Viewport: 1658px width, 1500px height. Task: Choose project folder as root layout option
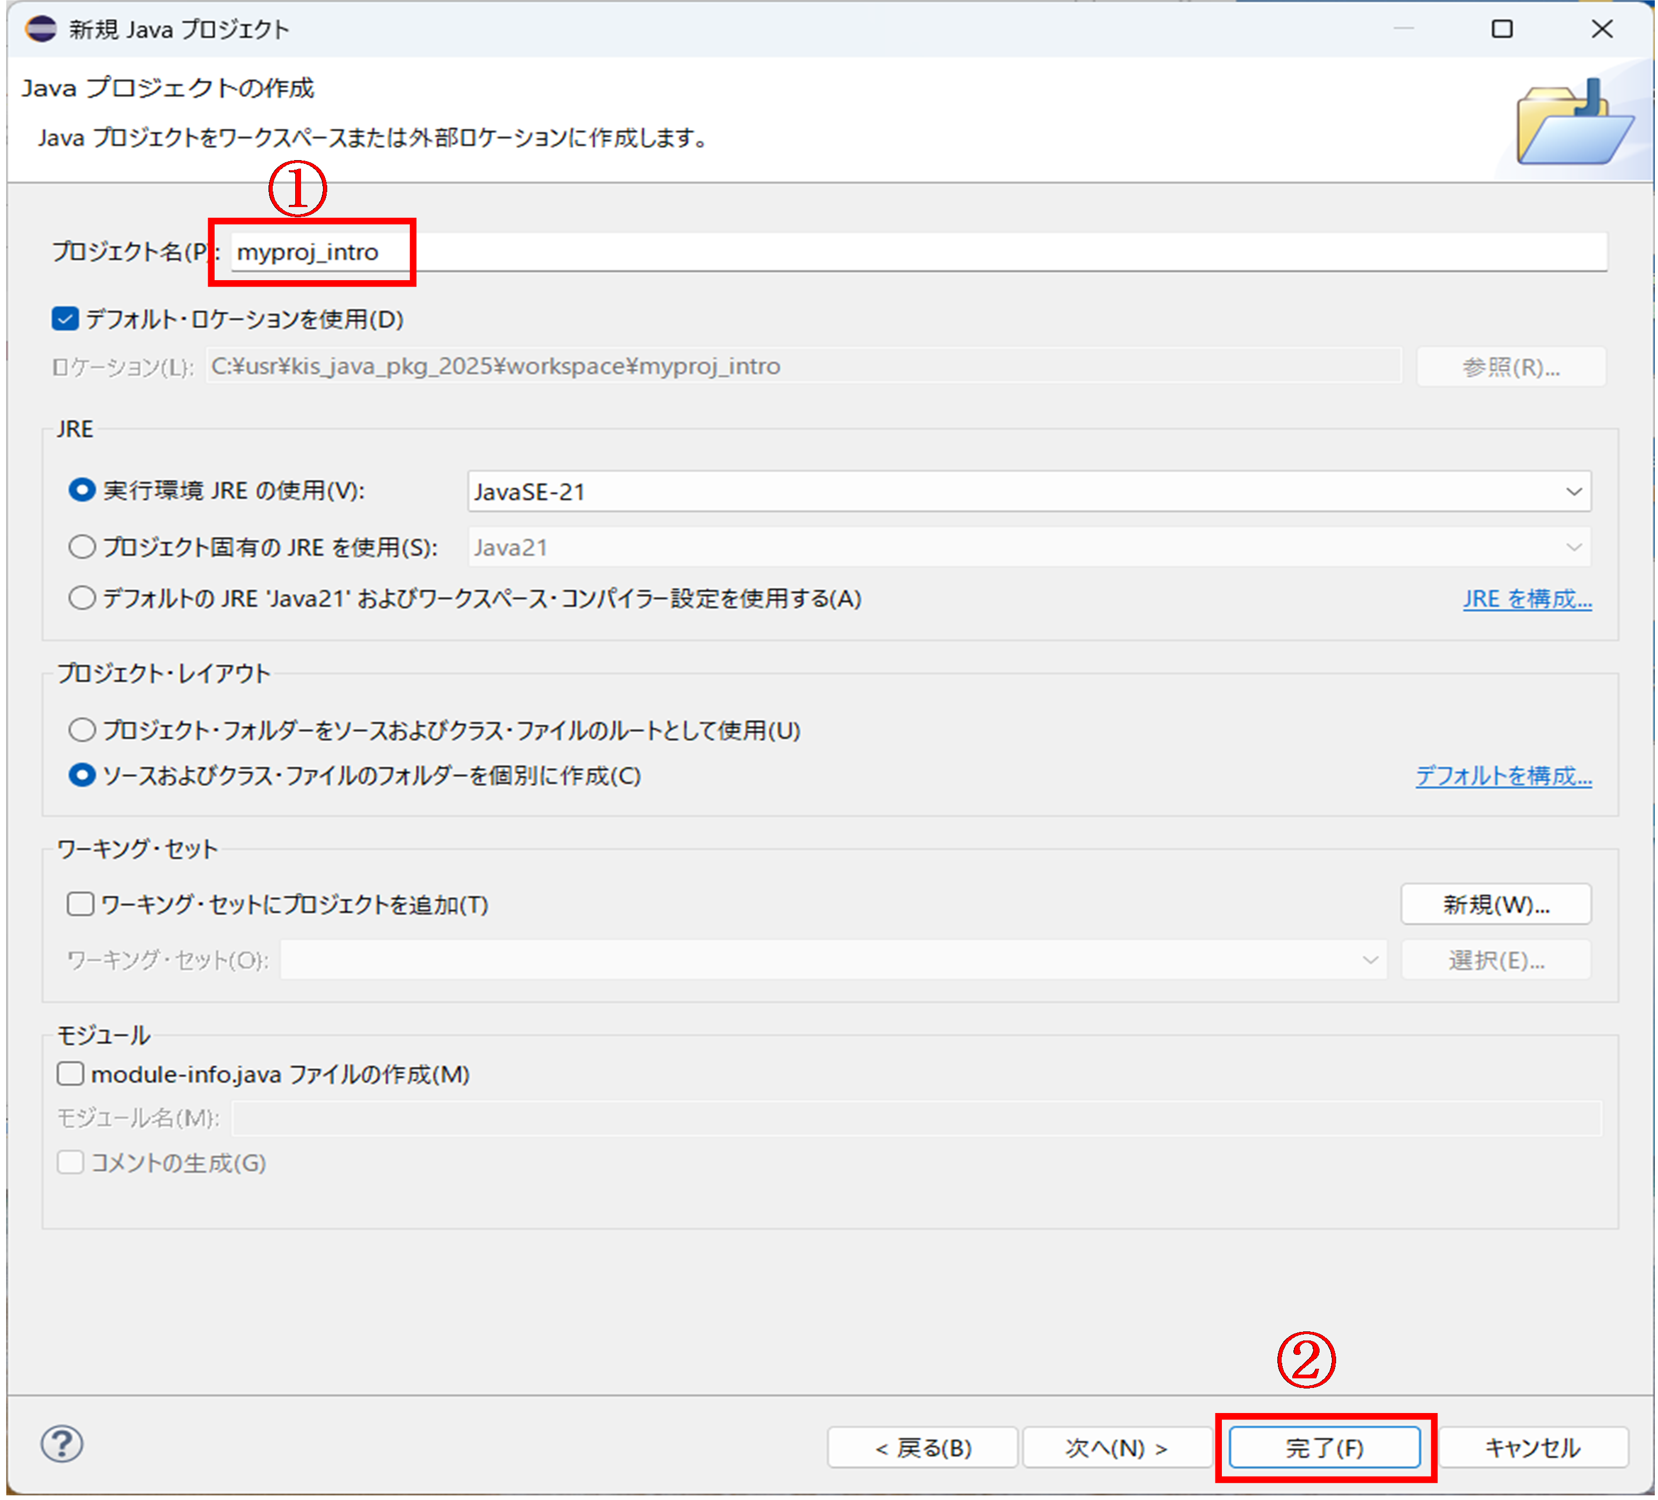pyautogui.click(x=82, y=730)
